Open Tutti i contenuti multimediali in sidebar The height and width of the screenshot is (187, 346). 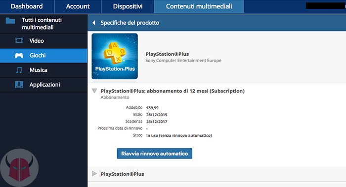[43, 24]
